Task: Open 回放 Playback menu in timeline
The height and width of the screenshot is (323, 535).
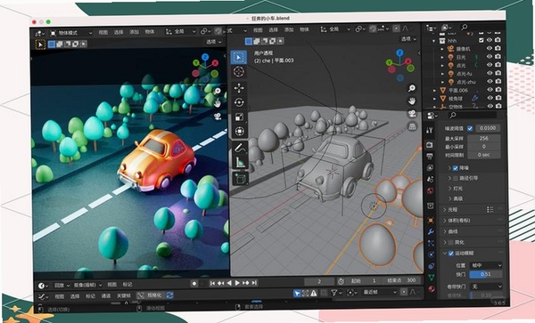Action: click(x=62, y=286)
